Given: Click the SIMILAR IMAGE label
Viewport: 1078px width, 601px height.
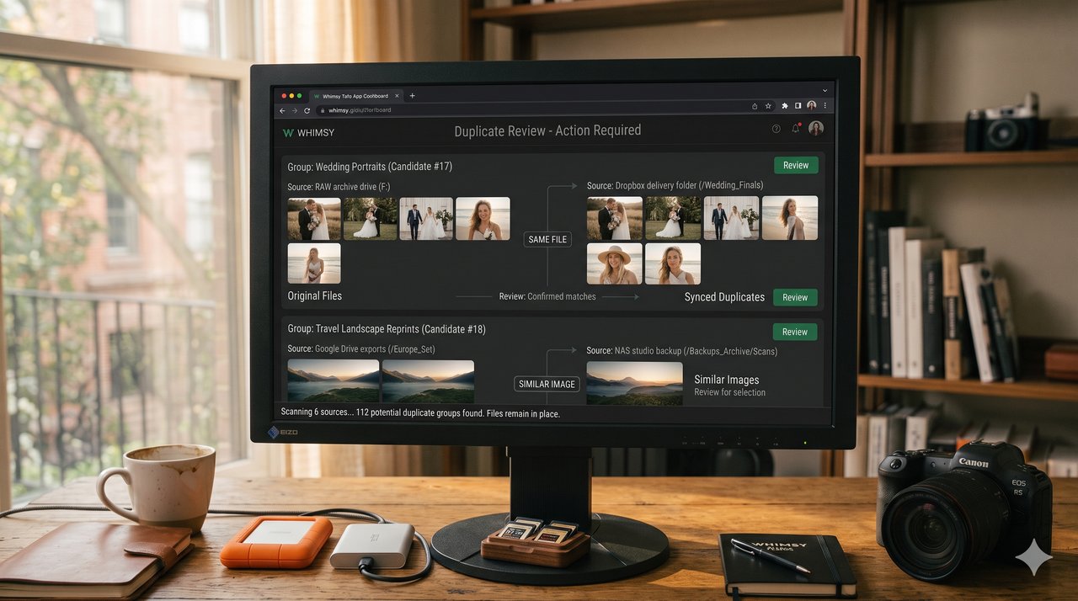Looking at the screenshot, I should tap(547, 384).
